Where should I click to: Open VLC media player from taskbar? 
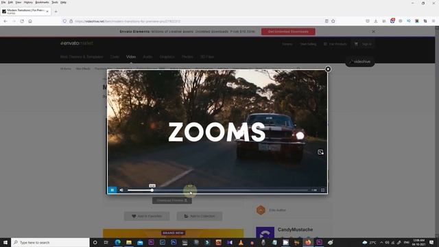[241, 242]
